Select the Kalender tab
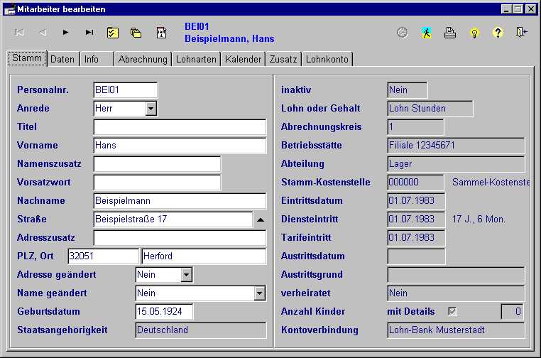Screen dimensions: 541x358 [x=244, y=60]
